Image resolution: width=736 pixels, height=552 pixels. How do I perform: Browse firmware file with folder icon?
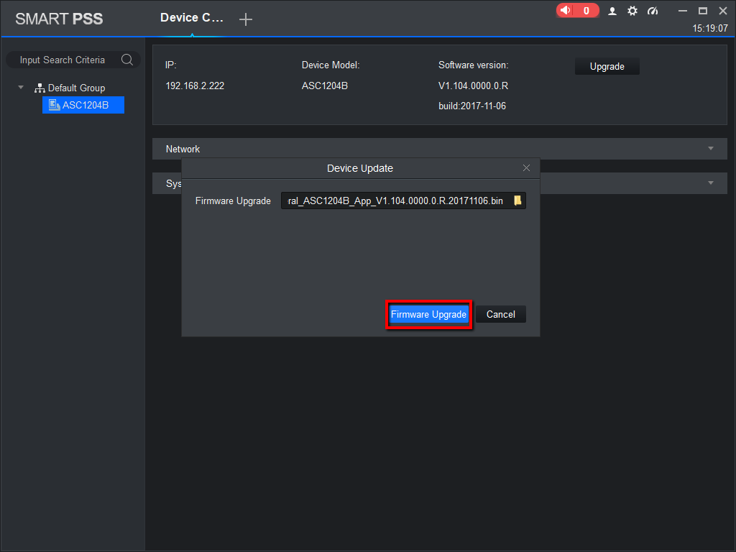(517, 201)
